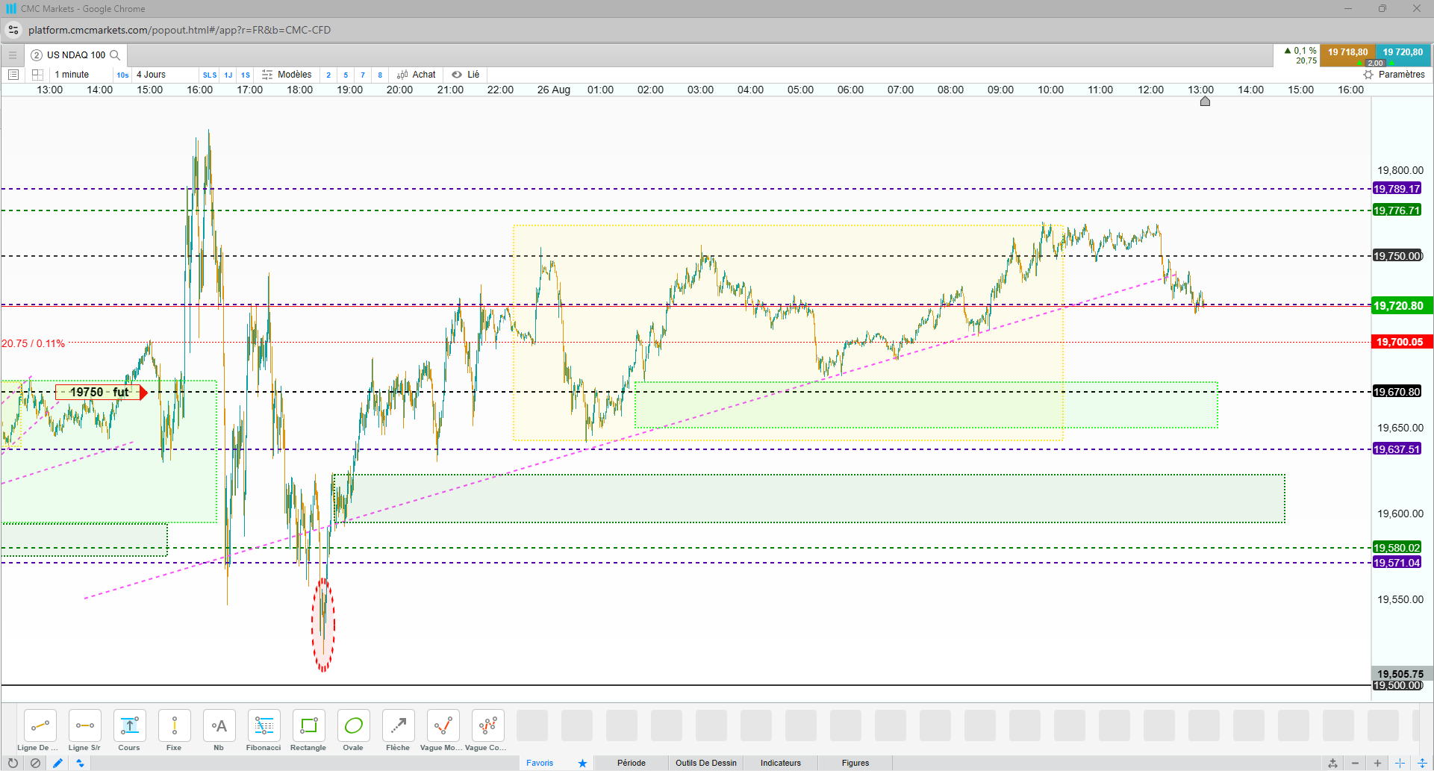Select the Ligne S/r tool
1434x771 pixels.
click(84, 730)
